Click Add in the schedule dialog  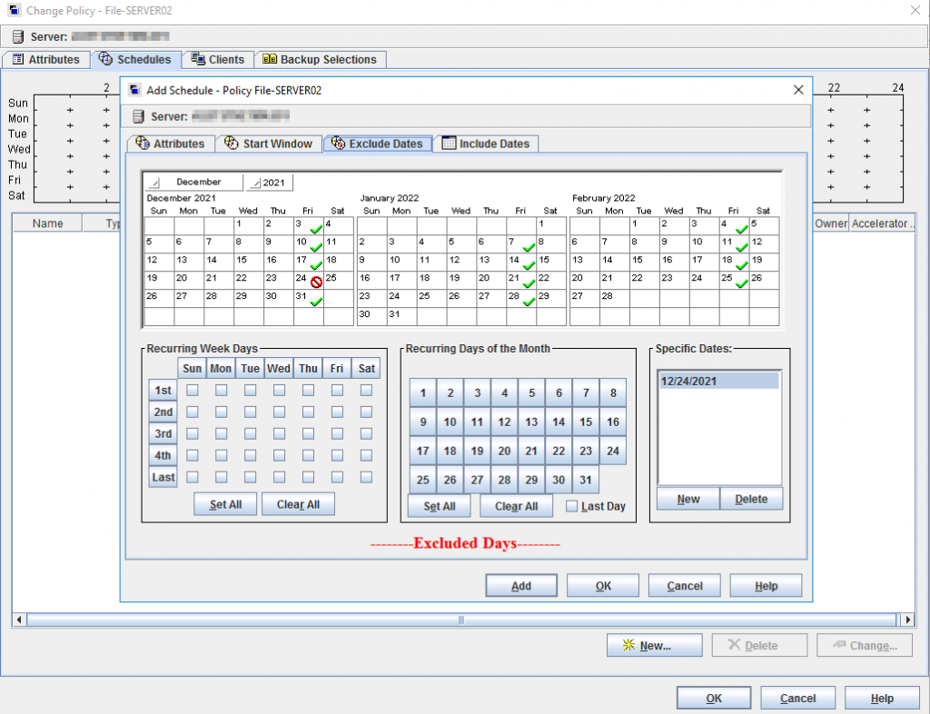point(521,586)
